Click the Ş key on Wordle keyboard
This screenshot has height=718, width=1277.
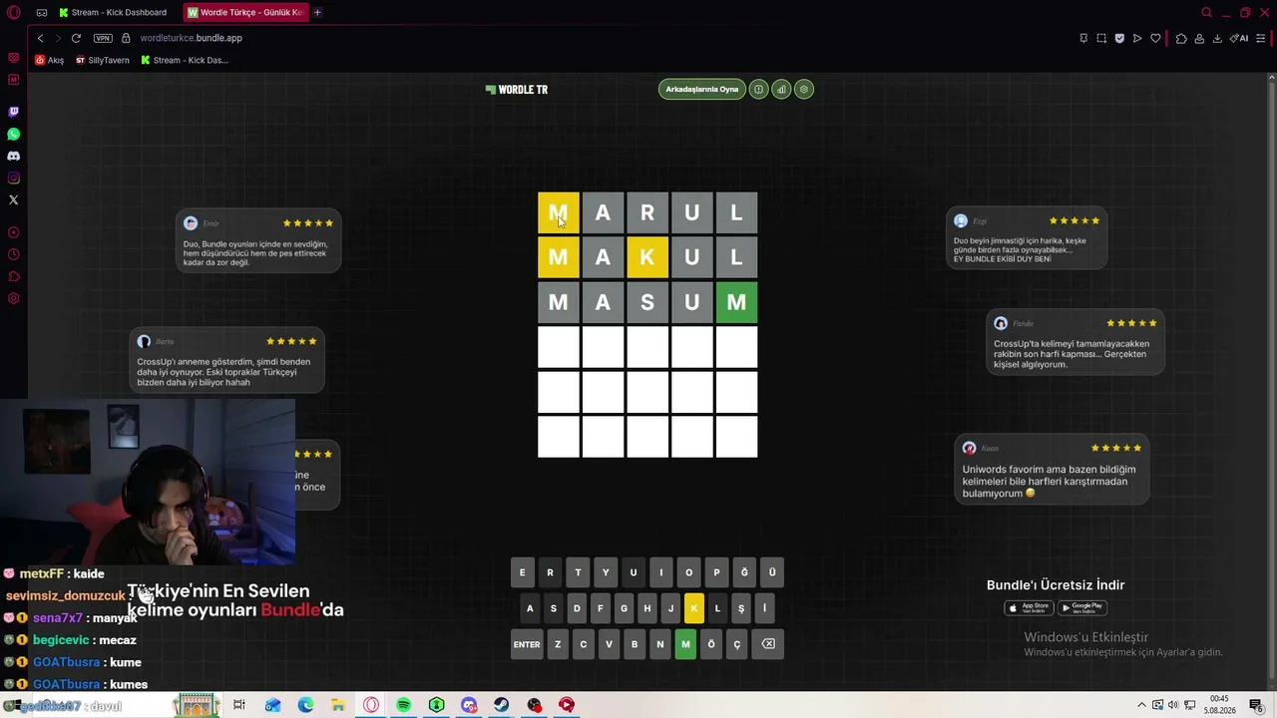tap(741, 608)
